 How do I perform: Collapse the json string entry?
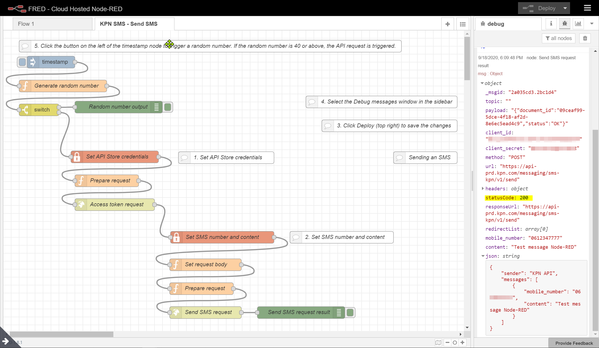click(x=483, y=256)
